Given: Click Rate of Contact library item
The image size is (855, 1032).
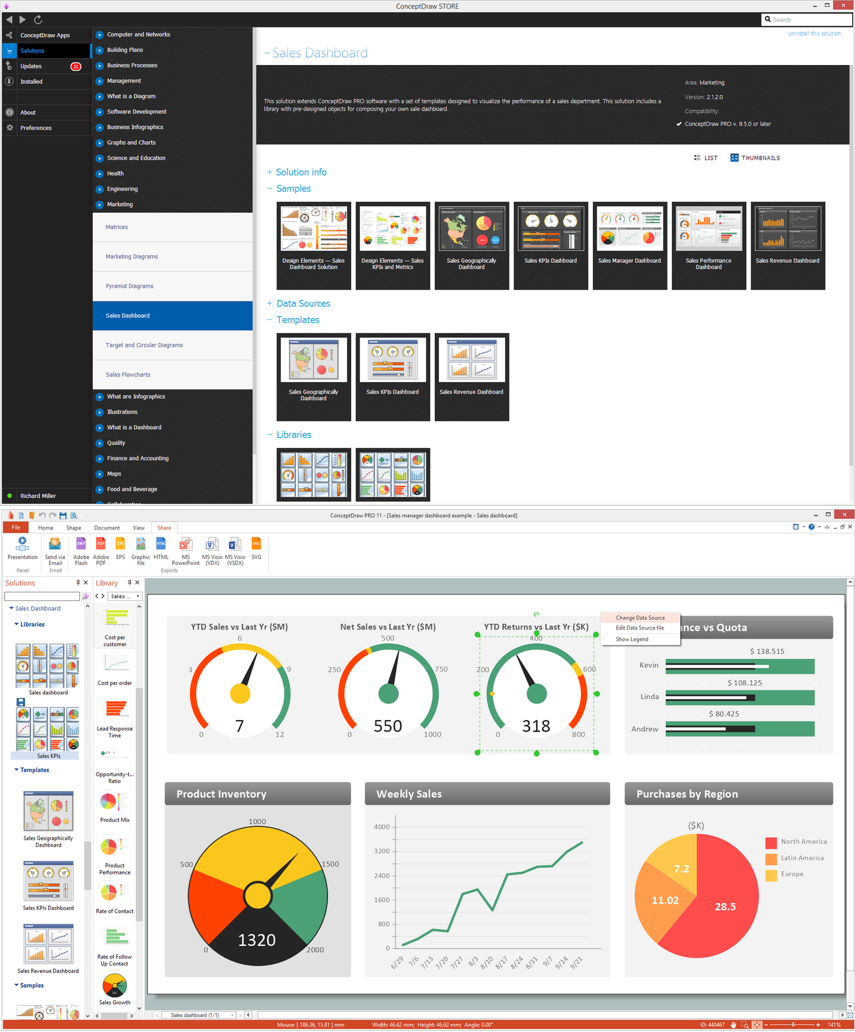Looking at the screenshot, I should [x=115, y=899].
